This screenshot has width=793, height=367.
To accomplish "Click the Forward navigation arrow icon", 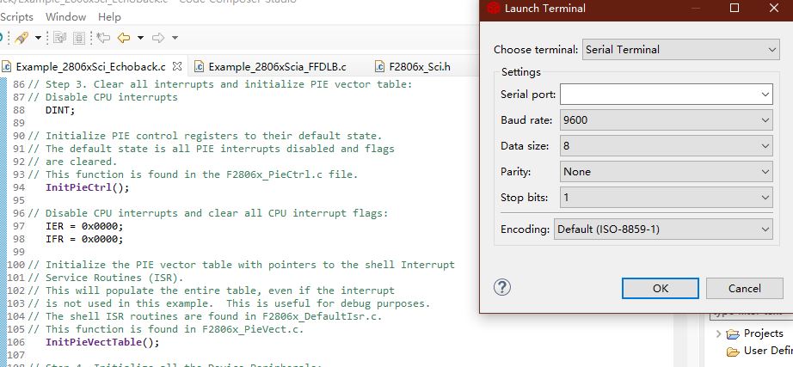I will [158, 38].
